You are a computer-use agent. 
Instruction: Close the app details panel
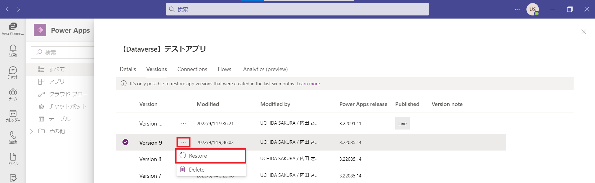click(584, 32)
